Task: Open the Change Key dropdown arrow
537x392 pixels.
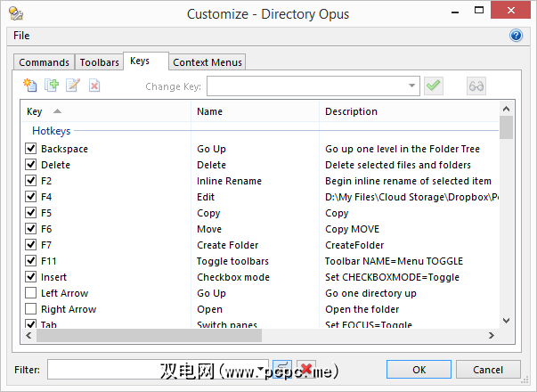Action: pyautogui.click(x=411, y=86)
